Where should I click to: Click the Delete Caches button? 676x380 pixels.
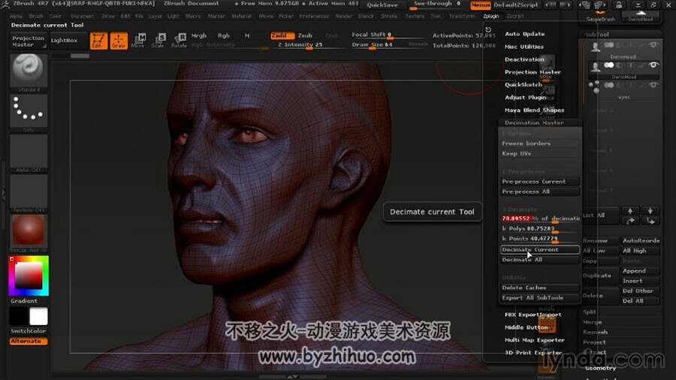[x=540, y=288]
